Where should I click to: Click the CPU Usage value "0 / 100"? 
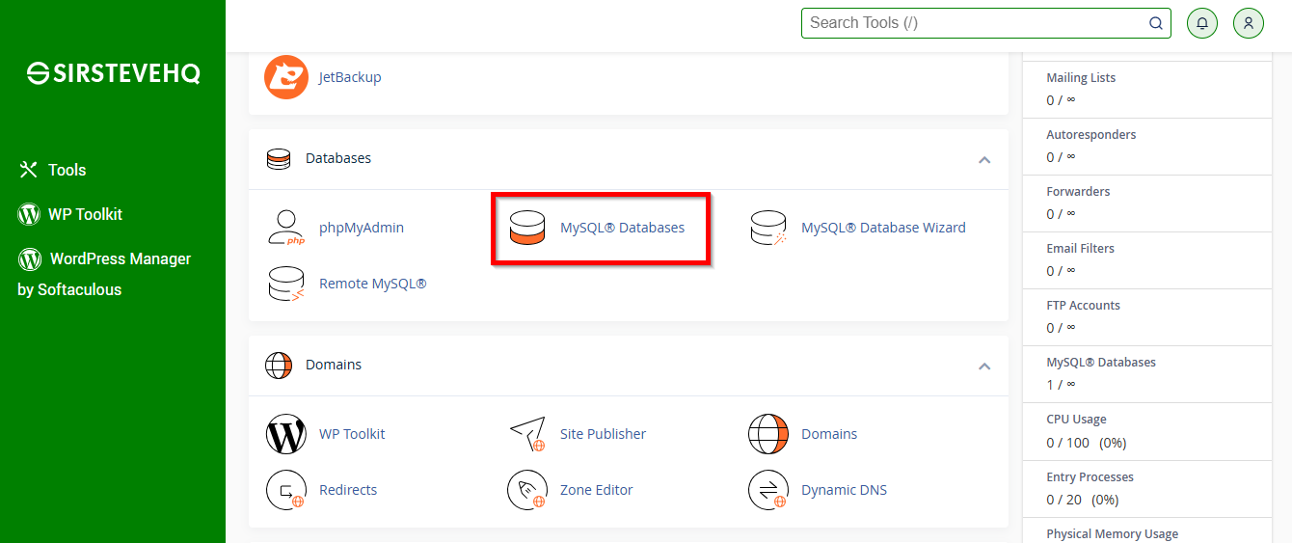[x=1067, y=443]
